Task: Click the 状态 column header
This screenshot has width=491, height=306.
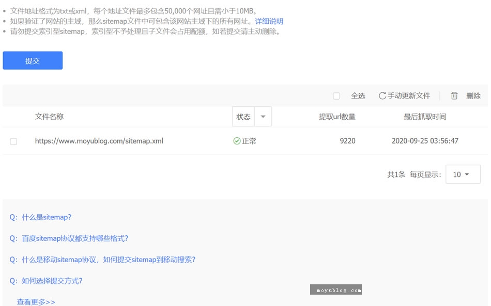Action: 243,116
